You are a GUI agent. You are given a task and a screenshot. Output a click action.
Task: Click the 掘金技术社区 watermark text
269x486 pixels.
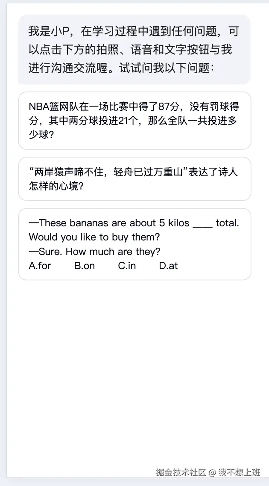click(180, 472)
